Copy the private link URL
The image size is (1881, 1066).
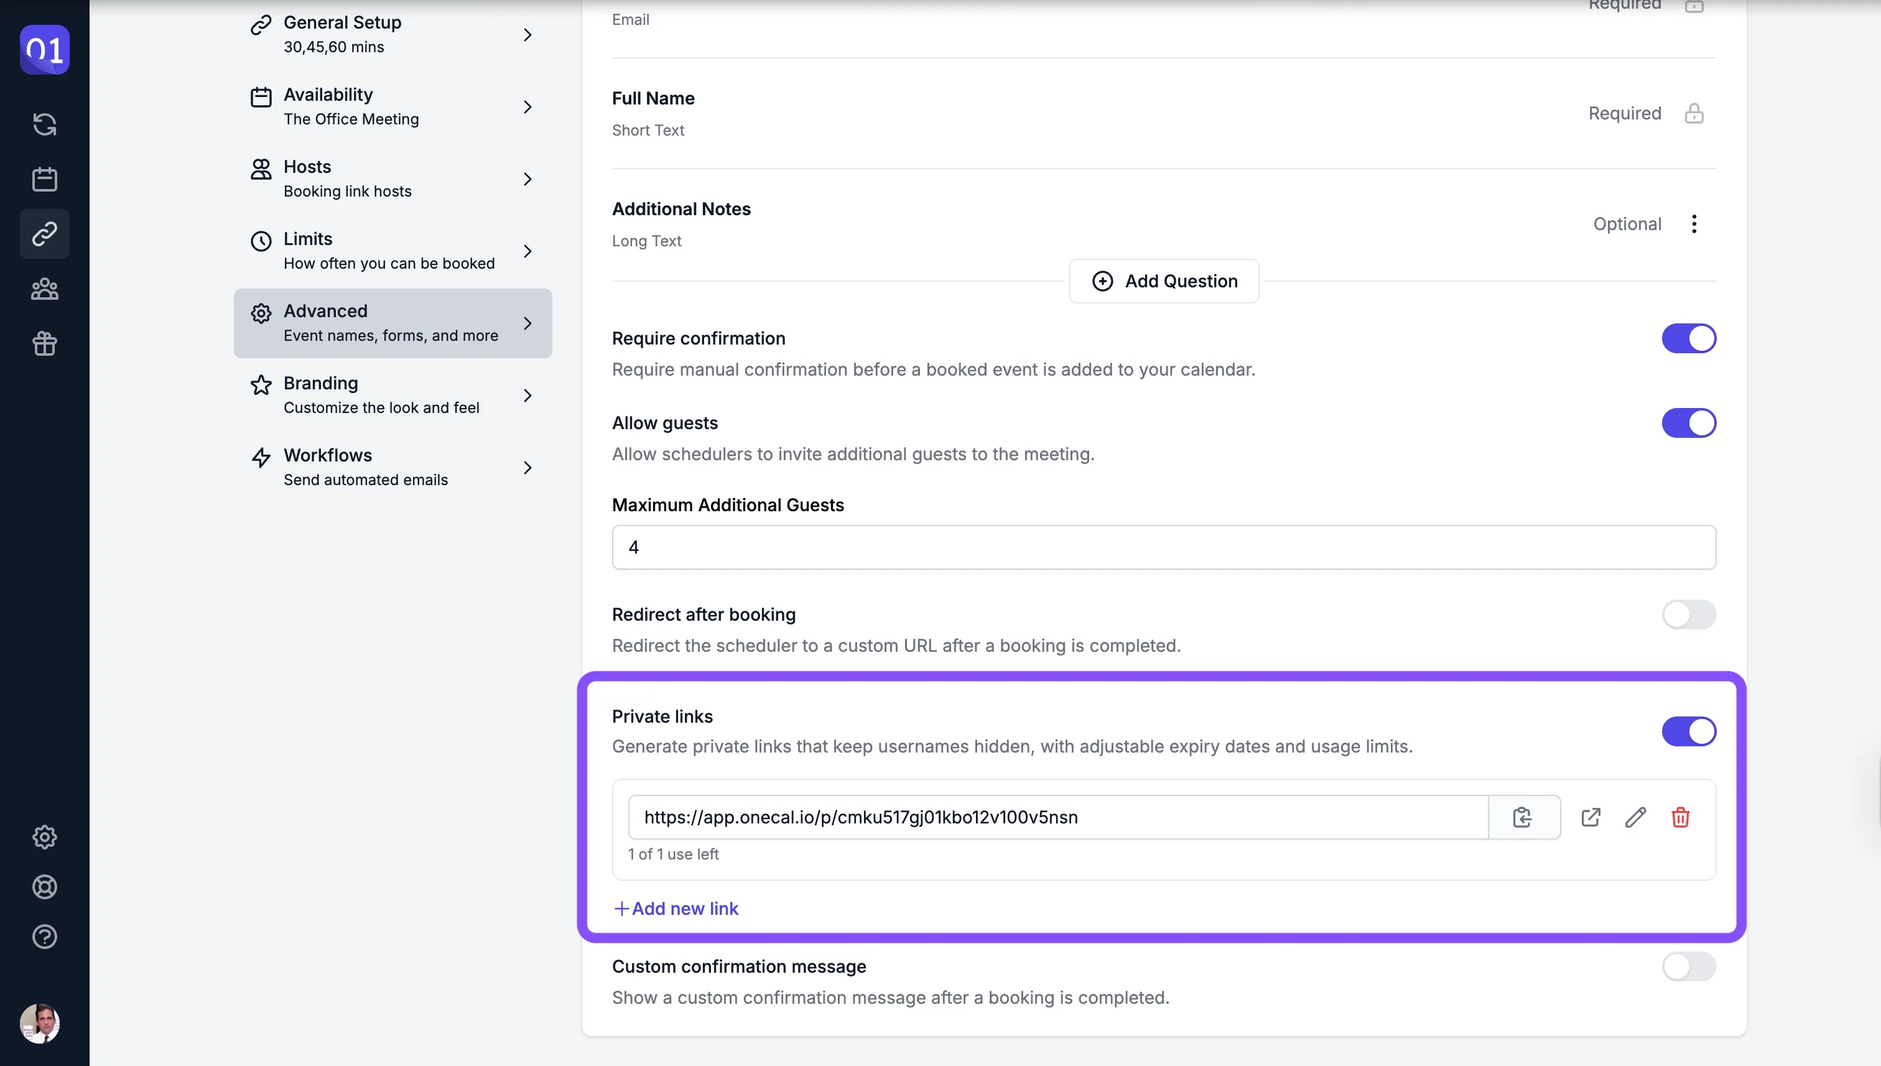(1524, 817)
